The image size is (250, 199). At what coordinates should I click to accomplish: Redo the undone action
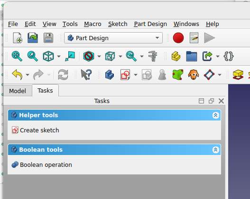coord(38,74)
